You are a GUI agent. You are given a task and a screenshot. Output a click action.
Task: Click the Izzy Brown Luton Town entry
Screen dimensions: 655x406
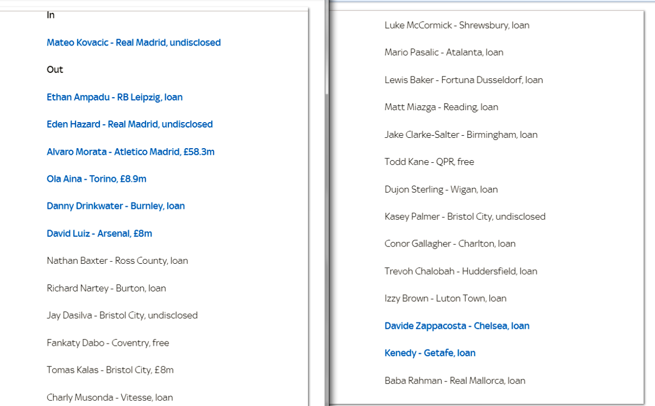[x=445, y=299]
